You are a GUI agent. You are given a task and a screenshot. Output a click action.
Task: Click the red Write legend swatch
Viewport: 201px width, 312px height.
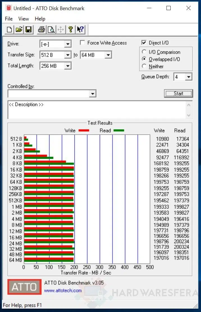[x=84, y=130]
